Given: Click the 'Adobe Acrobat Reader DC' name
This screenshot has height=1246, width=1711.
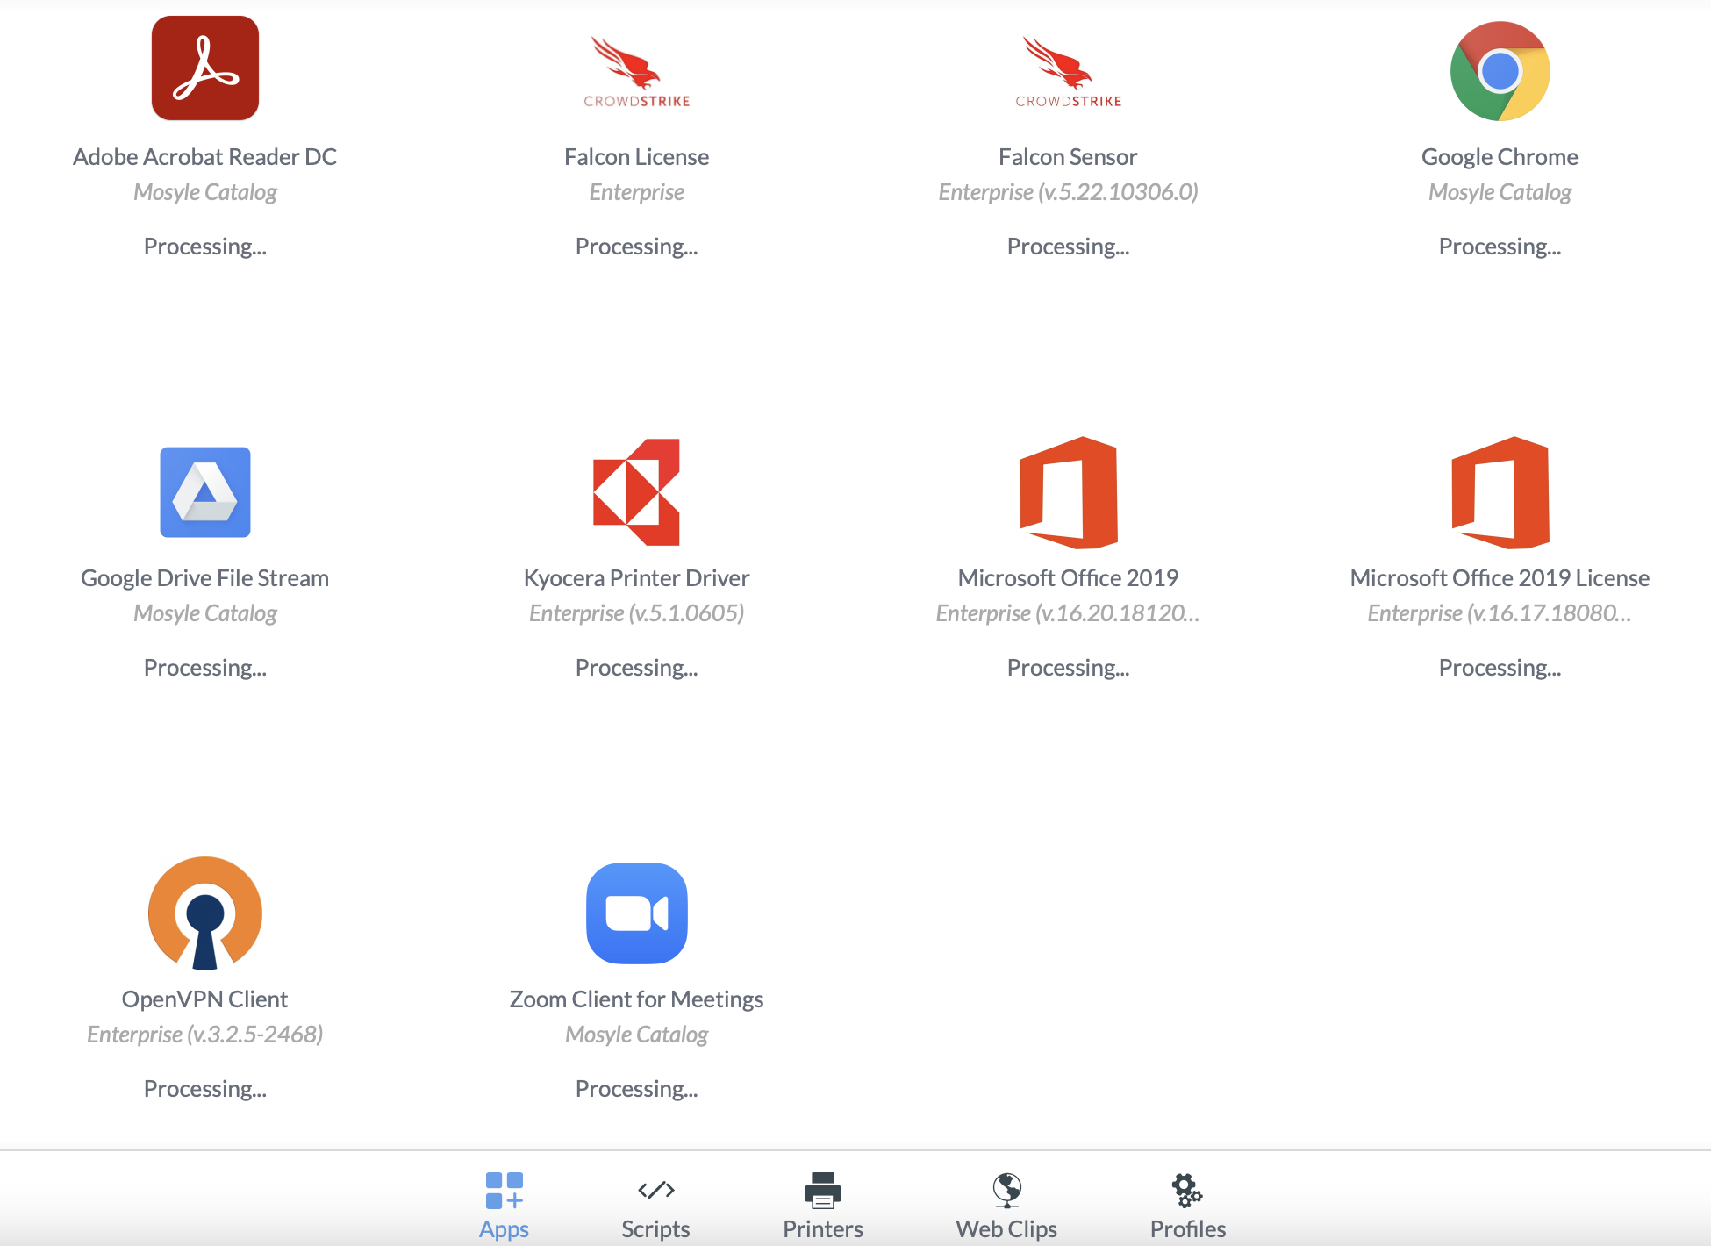Looking at the screenshot, I should (x=205, y=157).
